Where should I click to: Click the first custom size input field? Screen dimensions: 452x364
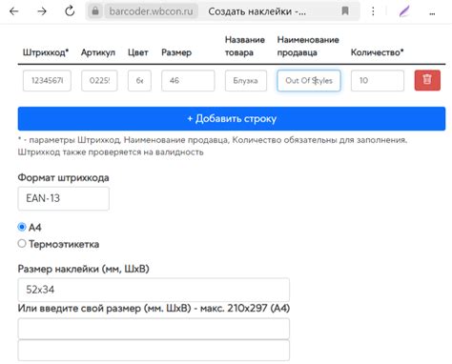[154, 329]
